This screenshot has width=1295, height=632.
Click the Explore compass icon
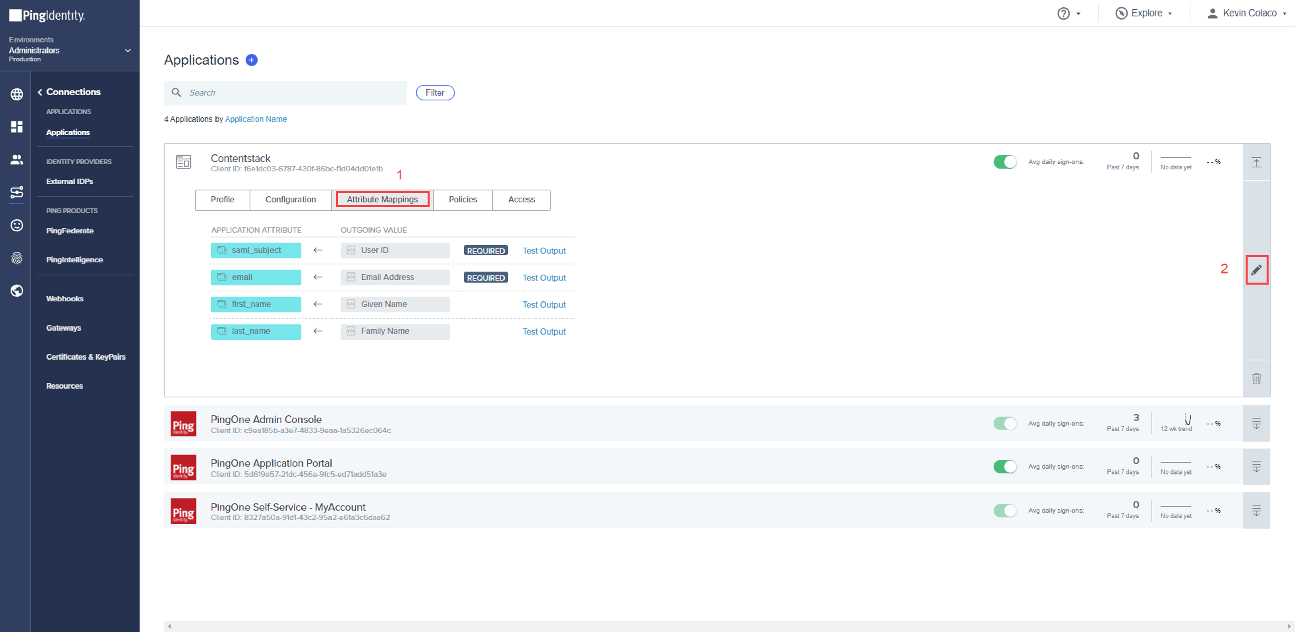tap(1121, 13)
